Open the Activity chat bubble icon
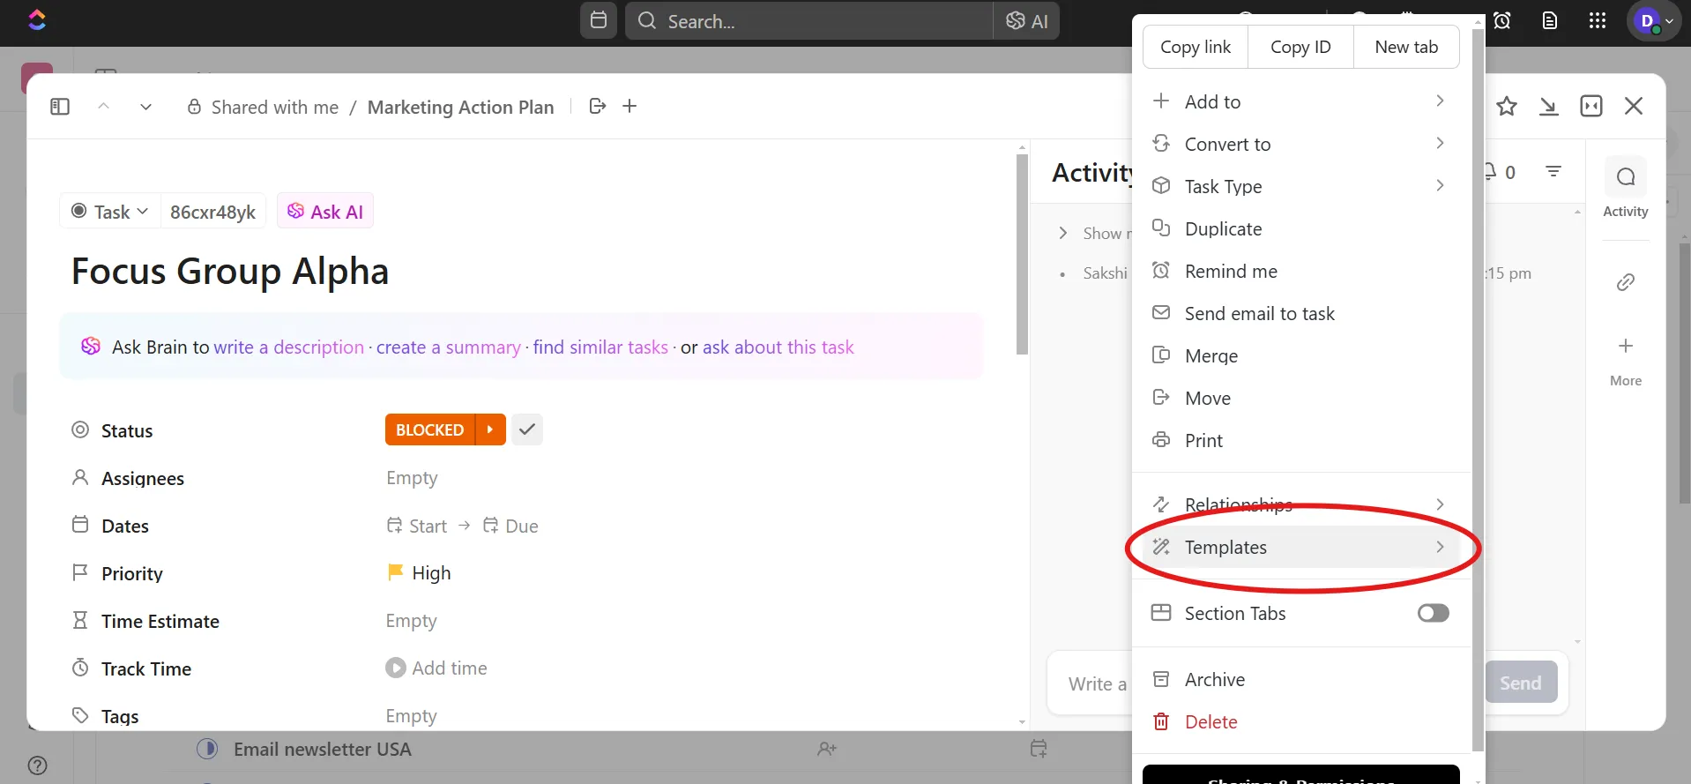The width and height of the screenshot is (1691, 784). click(1625, 177)
